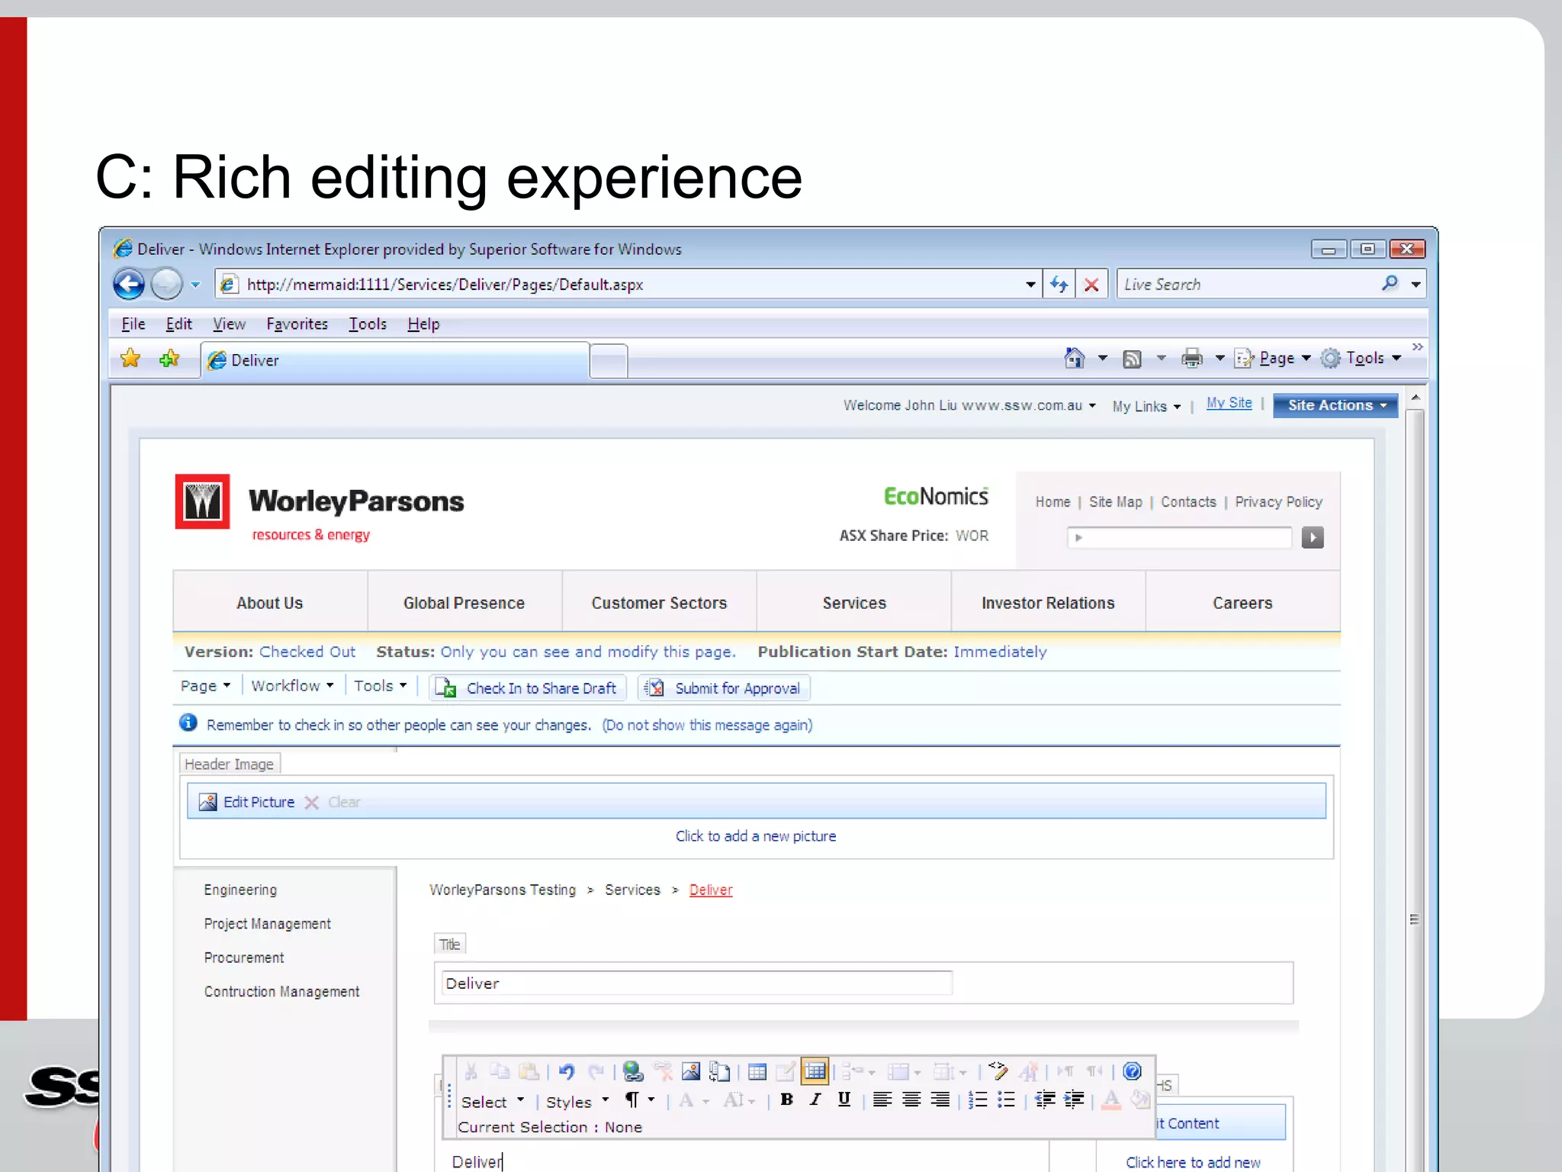Toggle Italic formatting
1562x1172 pixels.
click(815, 1100)
